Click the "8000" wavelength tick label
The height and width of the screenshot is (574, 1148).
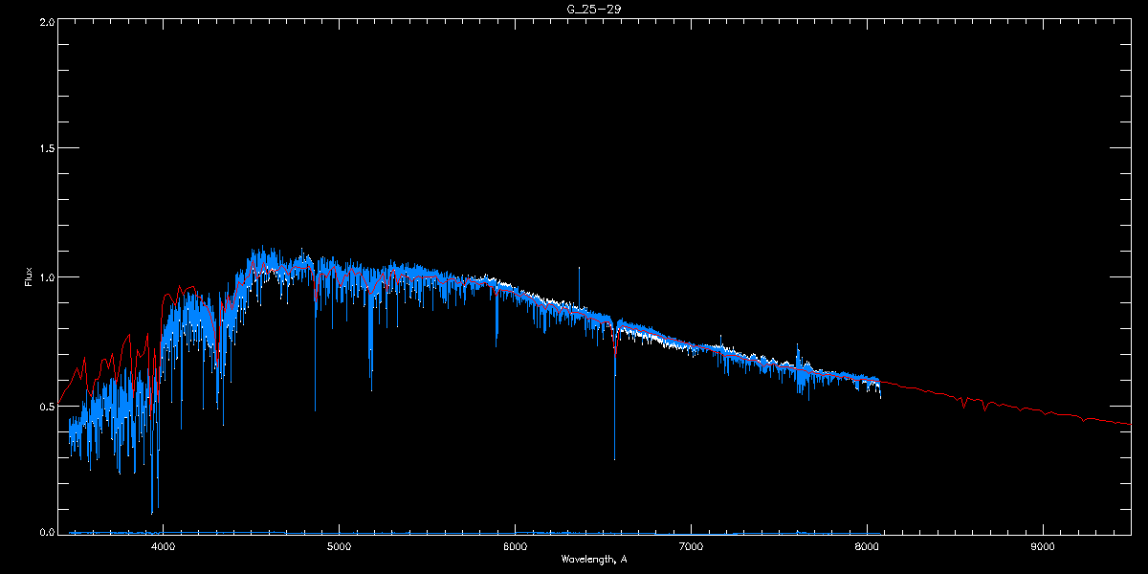click(x=867, y=547)
